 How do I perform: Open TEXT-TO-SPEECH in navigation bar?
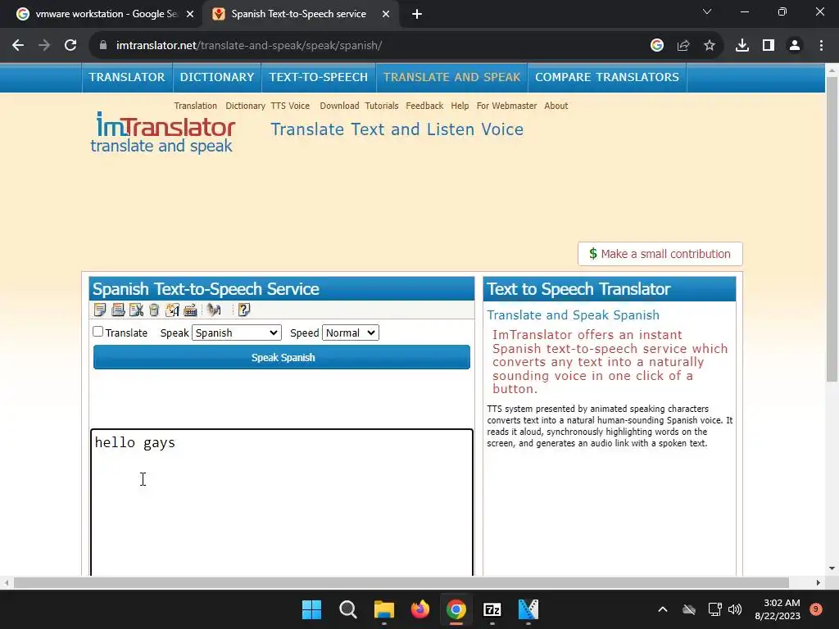[319, 77]
